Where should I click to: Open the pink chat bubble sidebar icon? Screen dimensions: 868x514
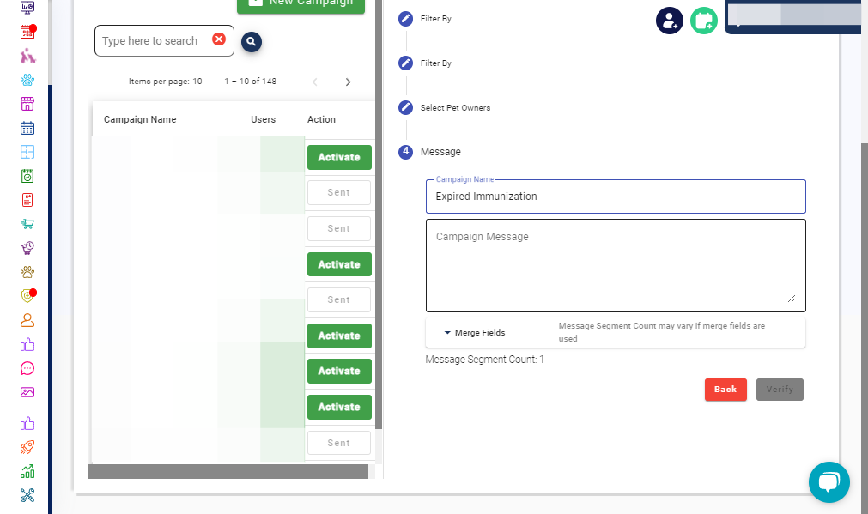[x=27, y=368]
